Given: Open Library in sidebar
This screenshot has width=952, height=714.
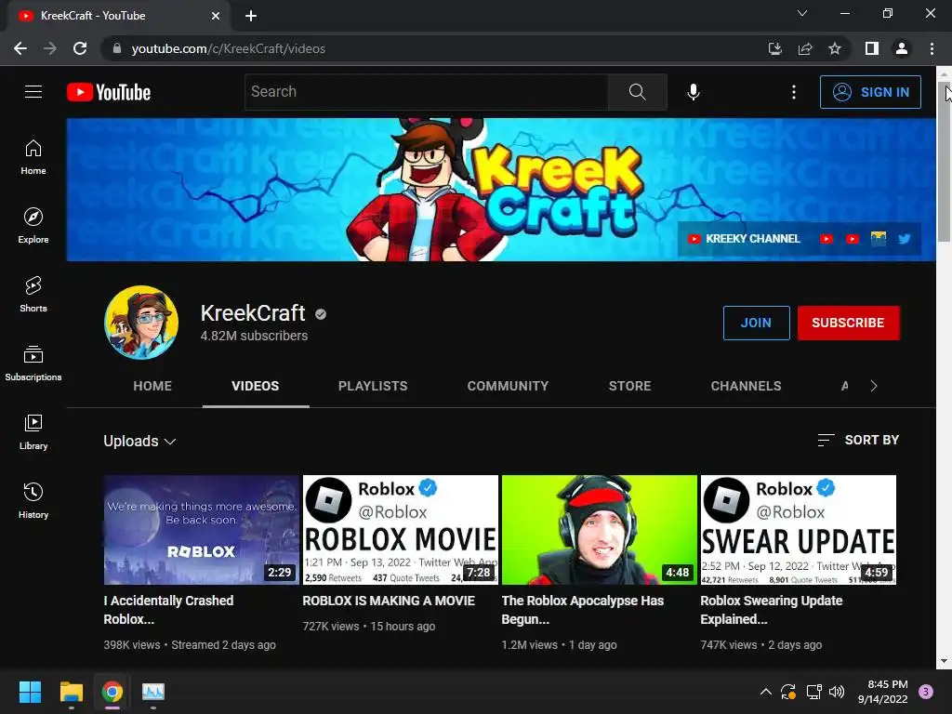Looking at the screenshot, I should coord(33,431).
